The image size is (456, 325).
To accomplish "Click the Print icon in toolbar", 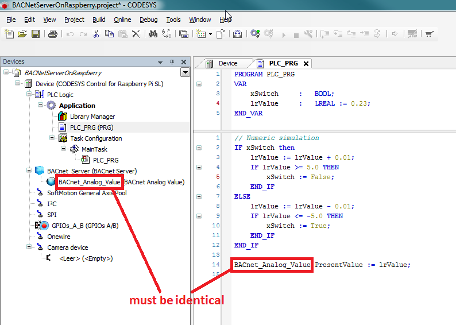I will point(52,34).
